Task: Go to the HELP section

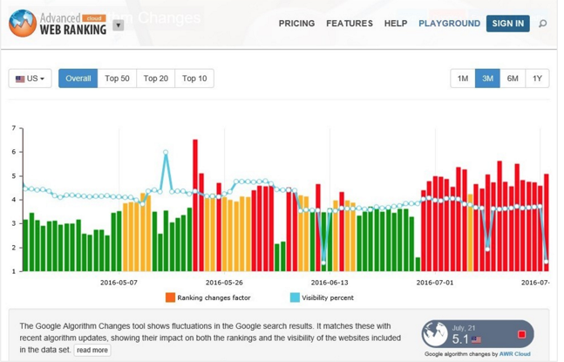Action: point(395,24)
